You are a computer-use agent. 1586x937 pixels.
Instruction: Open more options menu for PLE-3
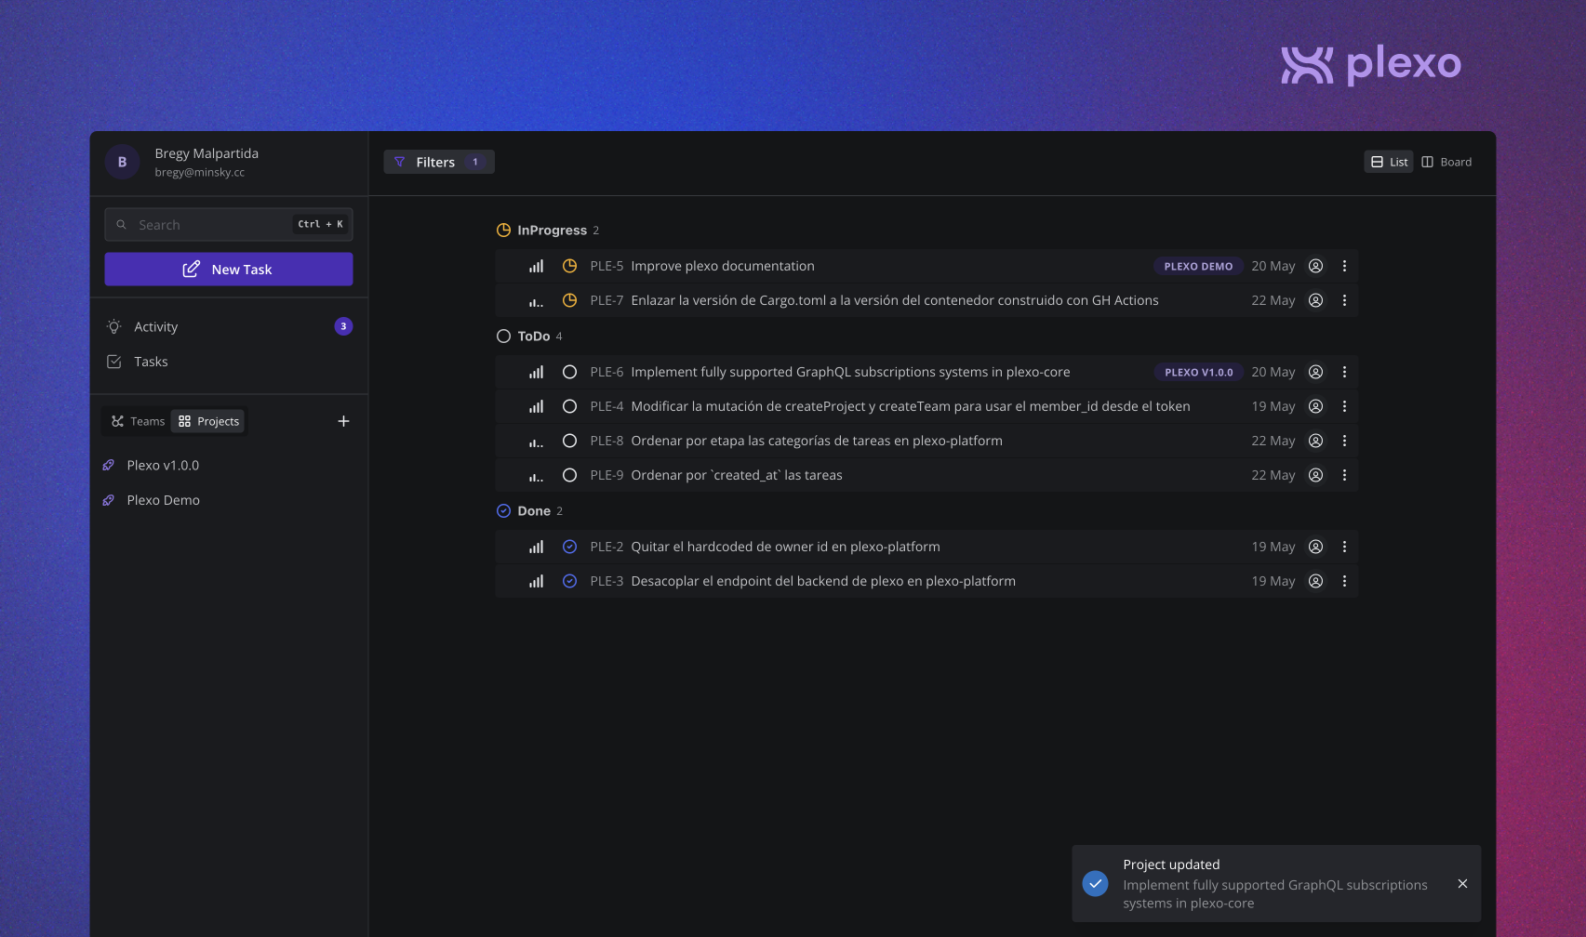point(1344,581)
